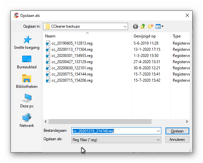Click the date 13-1-2020 17:15
This screenshot has width=203, height=163.
click(x=147, y=49)
